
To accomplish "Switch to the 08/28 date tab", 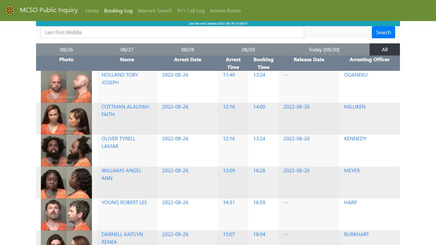I will pos(188,49).
